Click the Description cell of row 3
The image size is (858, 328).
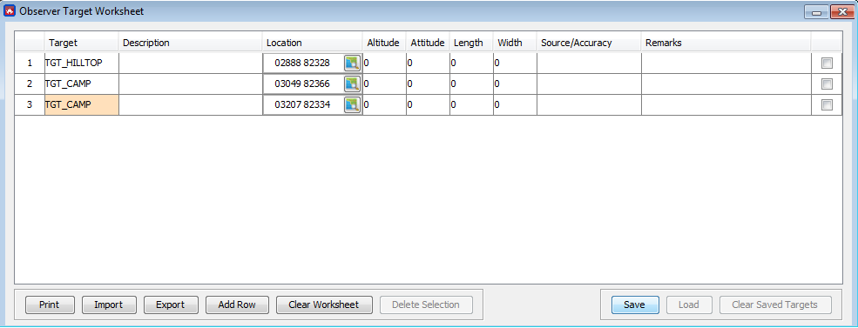[191, 105]
